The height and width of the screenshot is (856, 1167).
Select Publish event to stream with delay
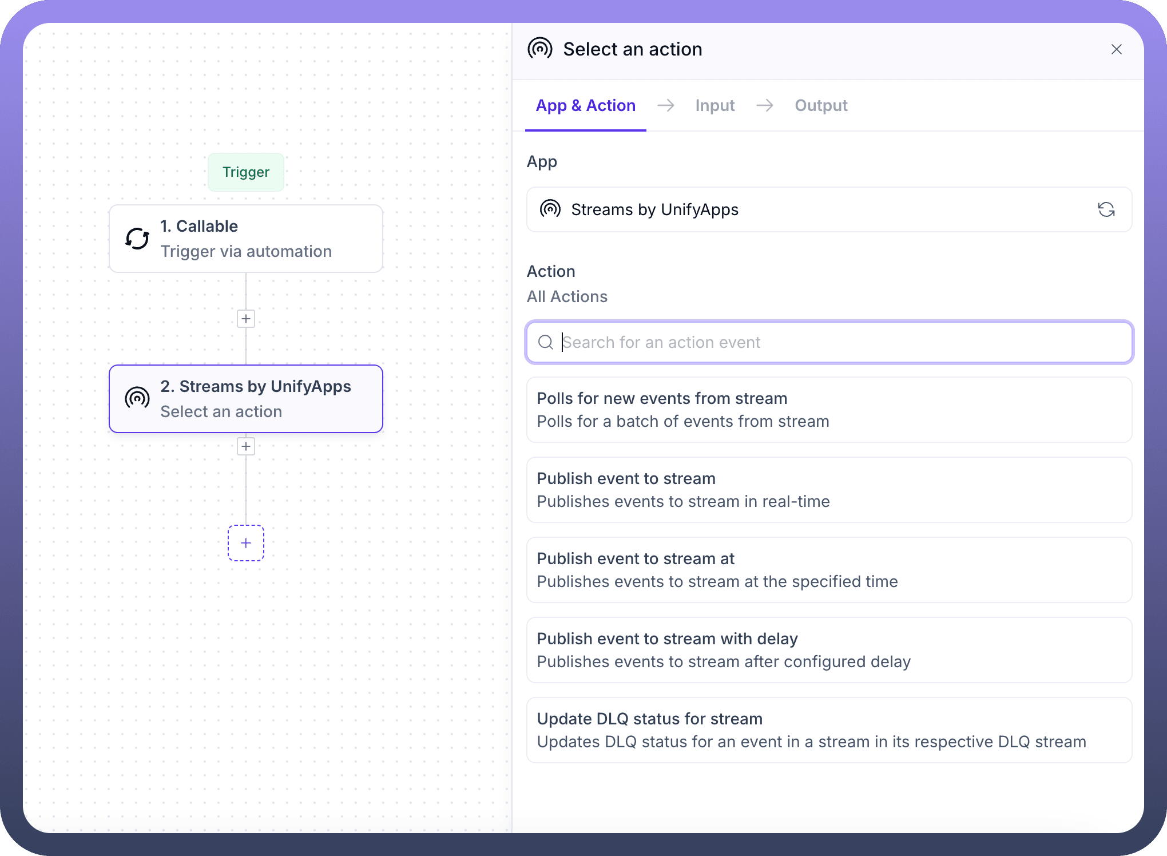coord(828,650)
